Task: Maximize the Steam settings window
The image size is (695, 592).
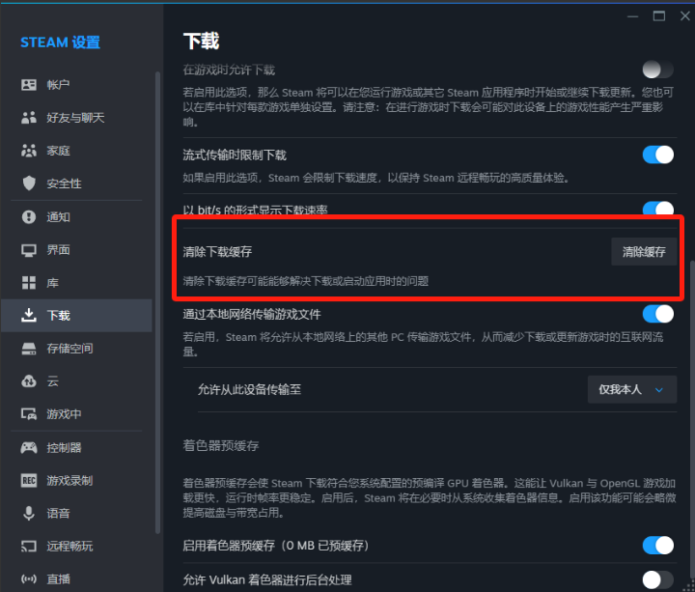Action: [659, 16]
